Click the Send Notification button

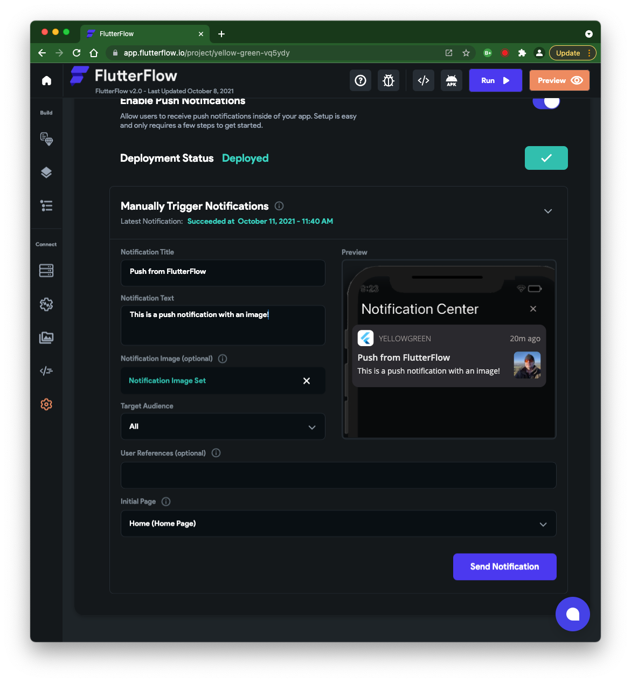[504, 567]
